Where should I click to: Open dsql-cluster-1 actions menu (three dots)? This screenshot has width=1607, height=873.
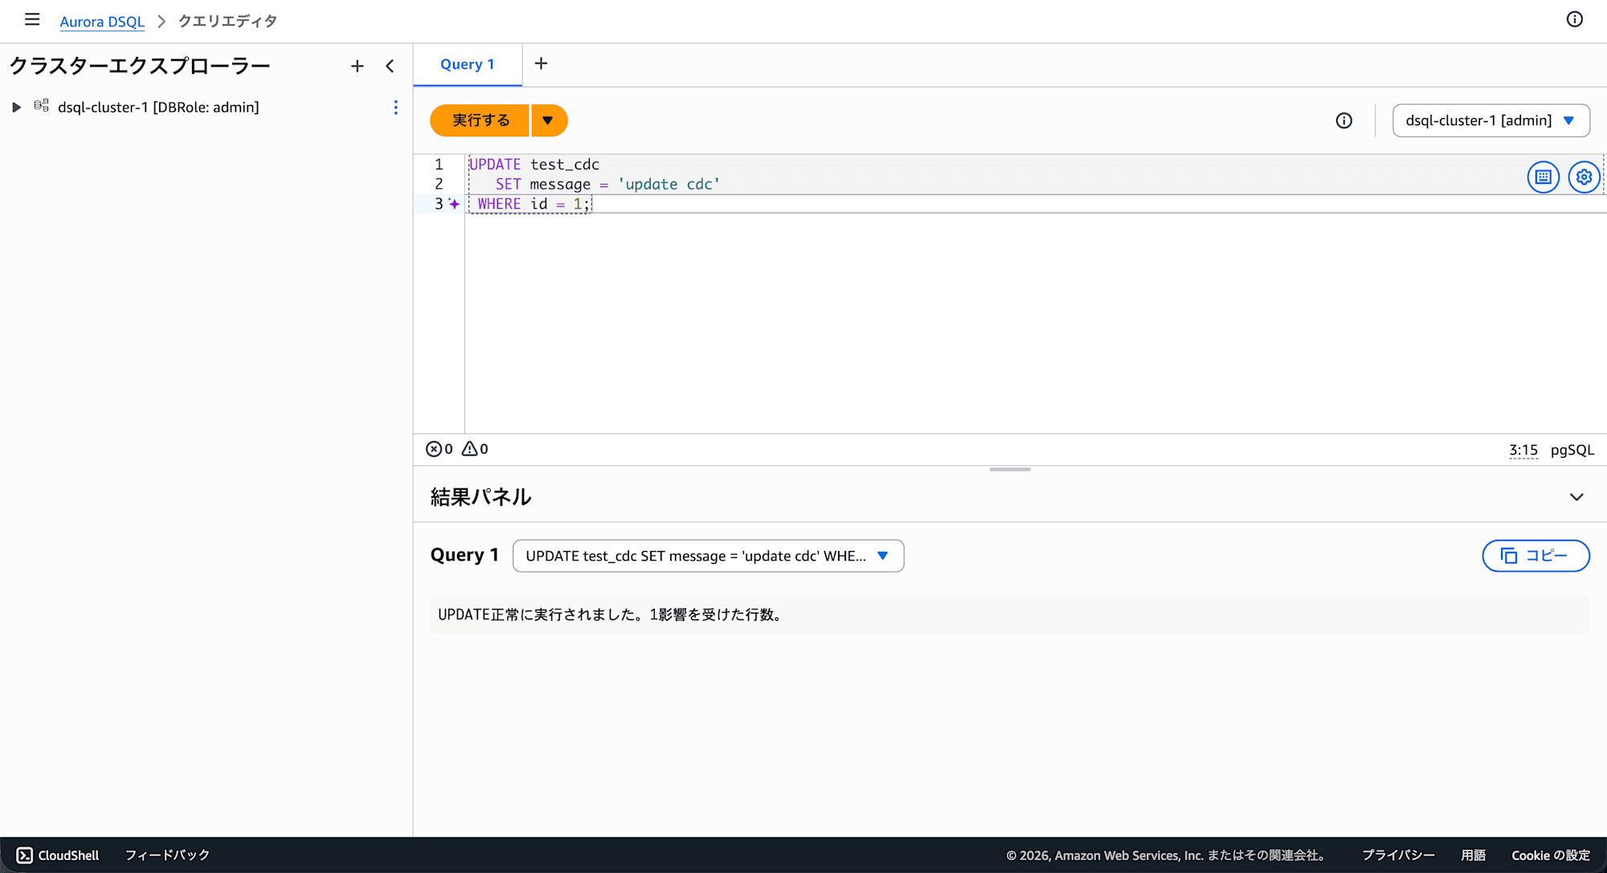tap(395, 108)
